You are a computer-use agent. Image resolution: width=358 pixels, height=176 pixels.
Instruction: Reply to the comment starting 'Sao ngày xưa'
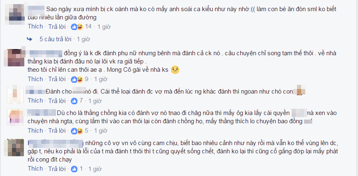[57, 27]
